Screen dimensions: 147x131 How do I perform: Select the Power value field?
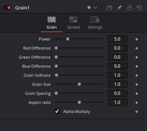tap(117, 39)
